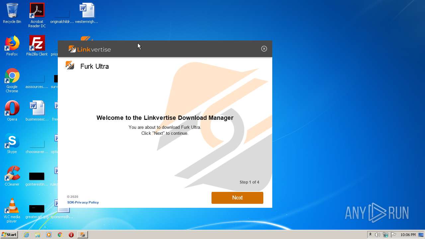Screen dimensions: 425x239
Task: Select the westernrigh... Word document icon
Action: click(87, 13)
